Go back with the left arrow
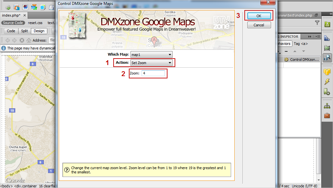Screen dimensions: 333x188 8,40
